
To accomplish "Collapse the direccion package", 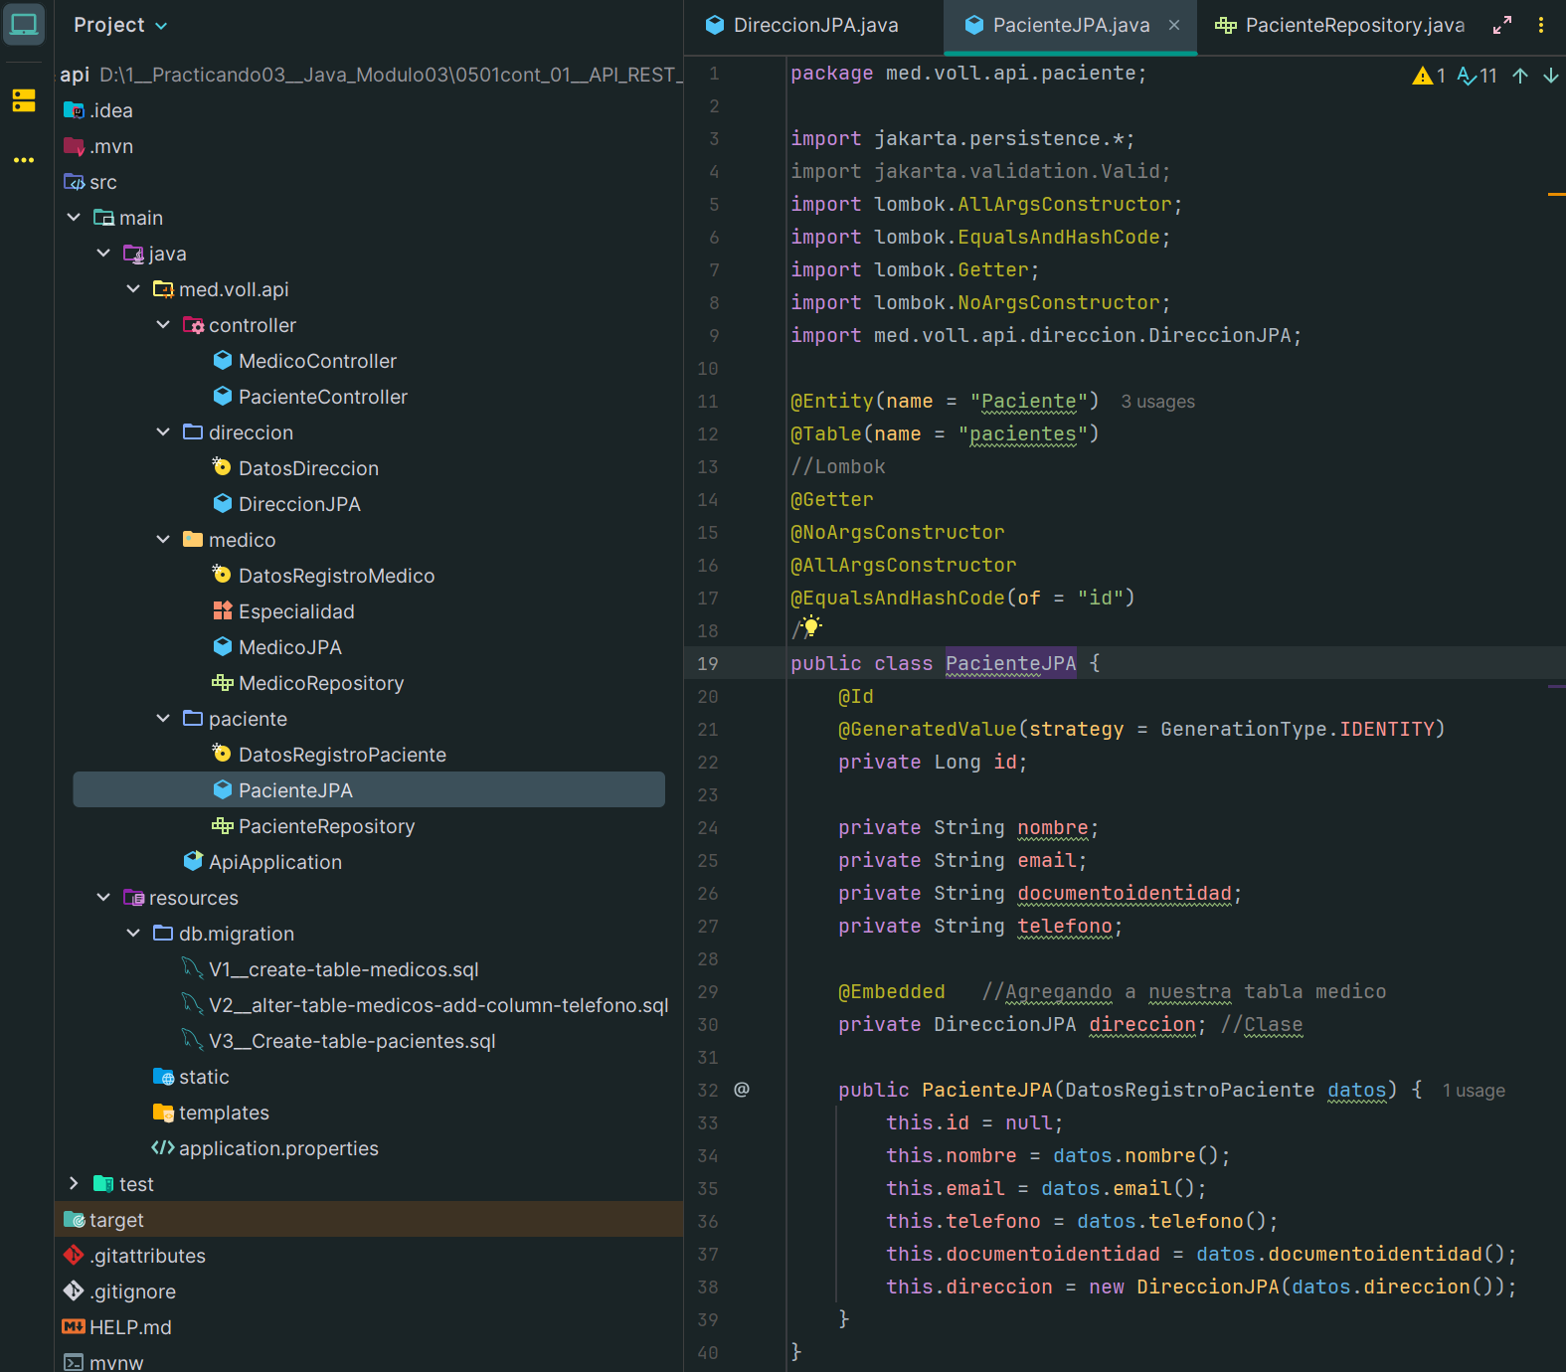I will coord(163,432).
